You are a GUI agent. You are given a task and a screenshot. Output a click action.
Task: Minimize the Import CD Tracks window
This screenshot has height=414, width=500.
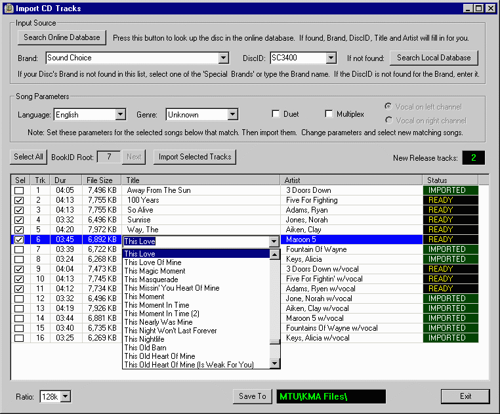(x=468, y=9)
